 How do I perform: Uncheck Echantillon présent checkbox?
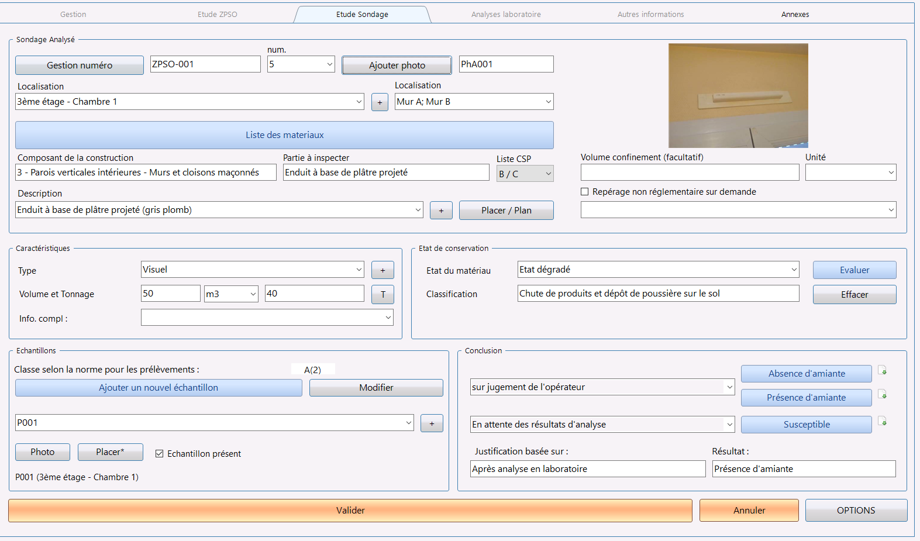tap(159, 454)
